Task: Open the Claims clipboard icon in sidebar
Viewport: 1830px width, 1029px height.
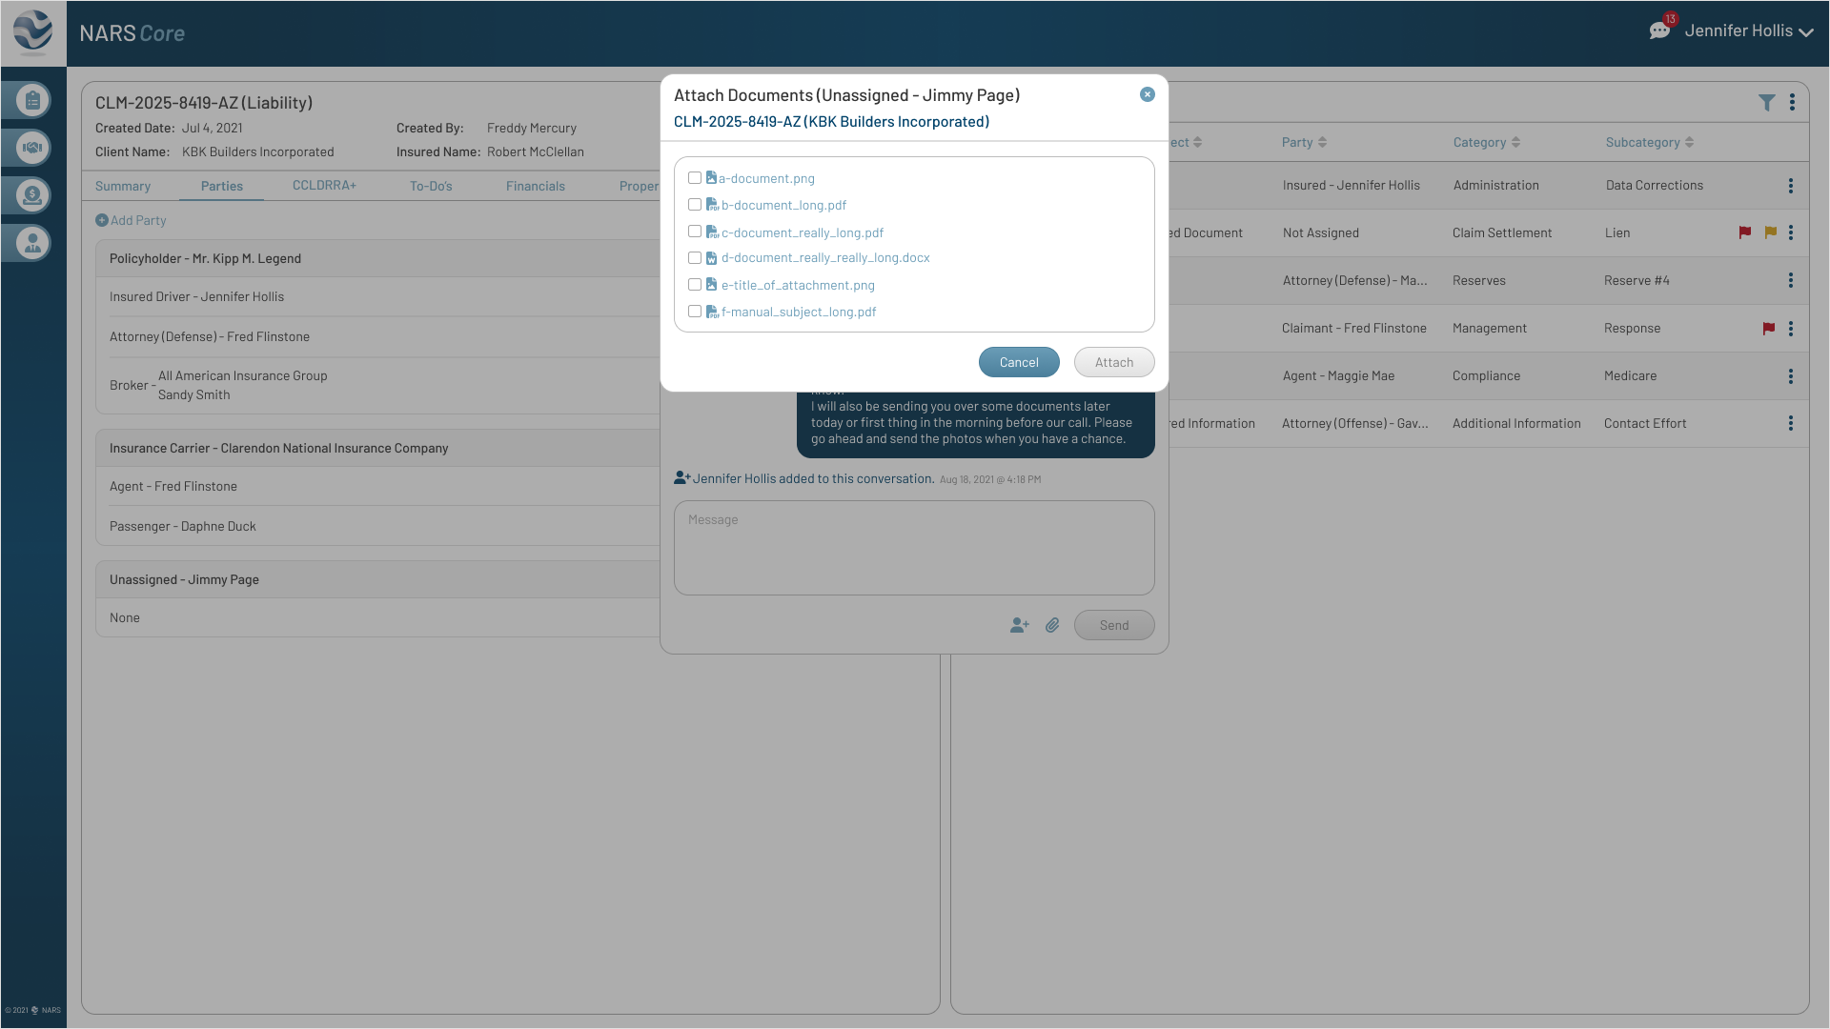Action: [31, 100]
